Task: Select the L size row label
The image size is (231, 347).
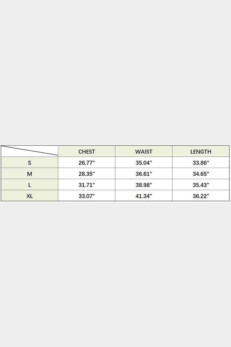Action: pyautogui.click(x=29, y=185)
